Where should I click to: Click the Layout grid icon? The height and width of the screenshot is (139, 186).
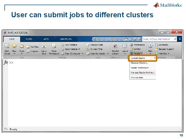(x=125, y=46)
